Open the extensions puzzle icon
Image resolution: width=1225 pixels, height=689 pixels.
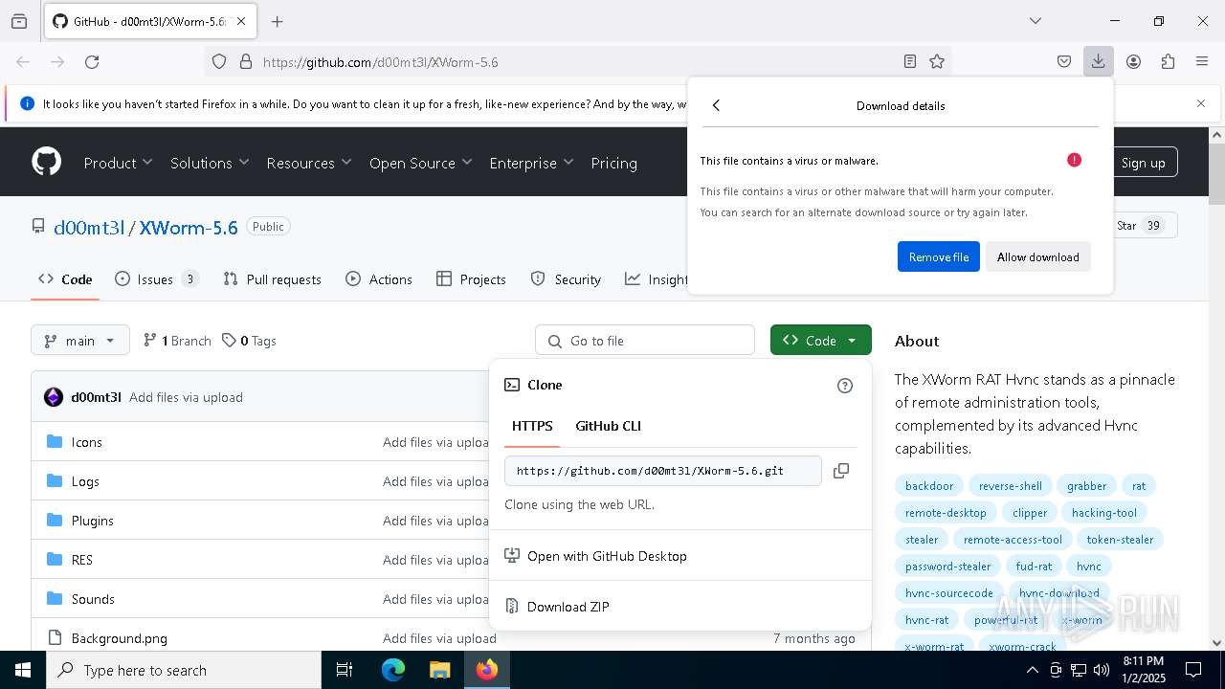(1168, 61)
